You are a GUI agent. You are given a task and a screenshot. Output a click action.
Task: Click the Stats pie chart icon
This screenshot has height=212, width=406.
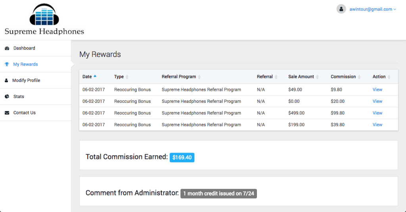coord(7,97)
